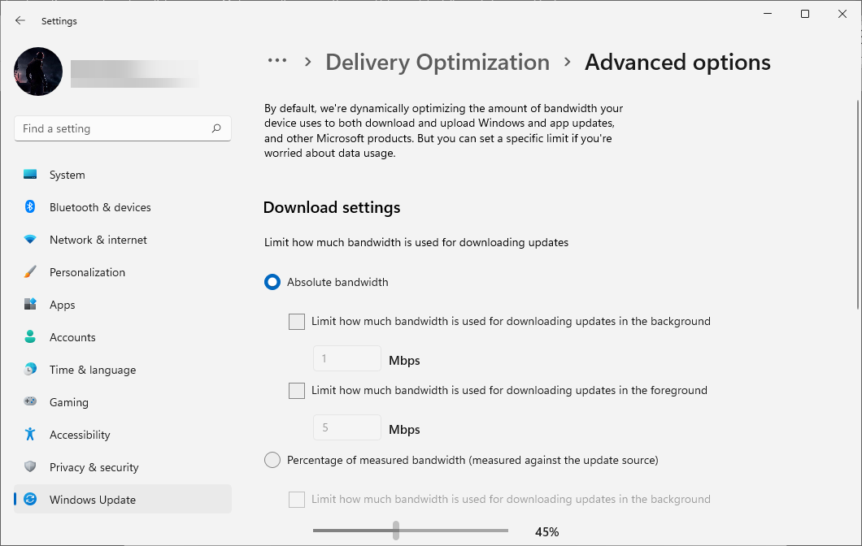Select the Absolute bandwidth radio button
This screenshot has width=862, height=546.
click(272, 282)
